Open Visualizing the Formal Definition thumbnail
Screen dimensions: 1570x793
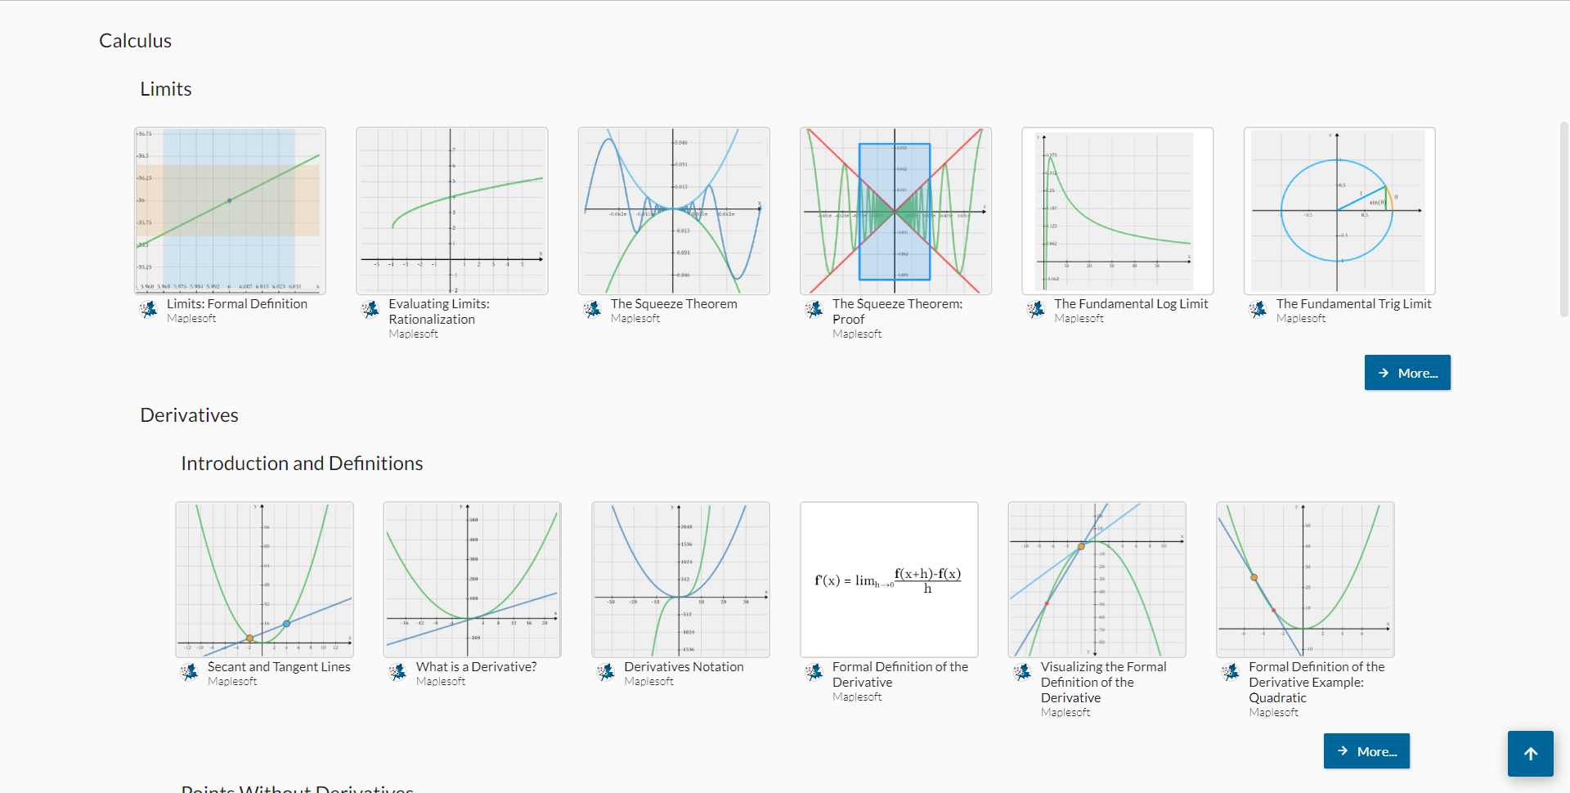point(1097,580)
